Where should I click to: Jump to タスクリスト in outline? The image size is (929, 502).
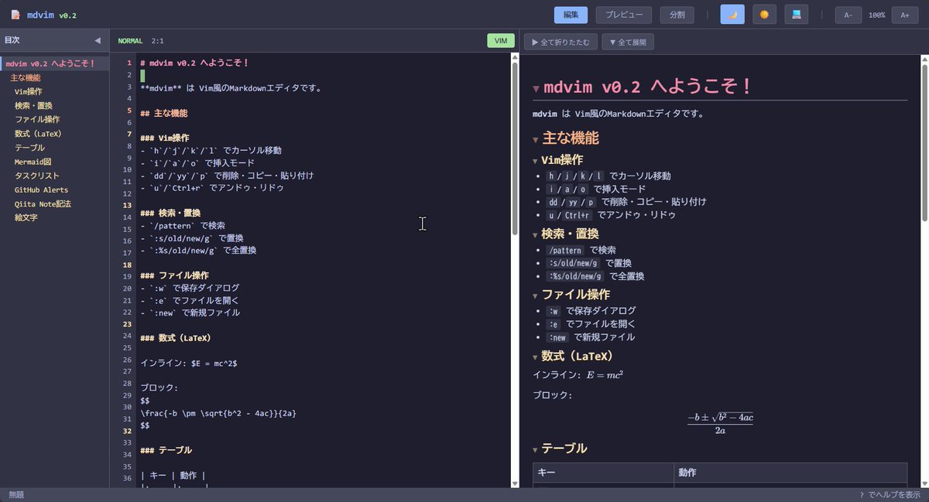coord(37,176)
